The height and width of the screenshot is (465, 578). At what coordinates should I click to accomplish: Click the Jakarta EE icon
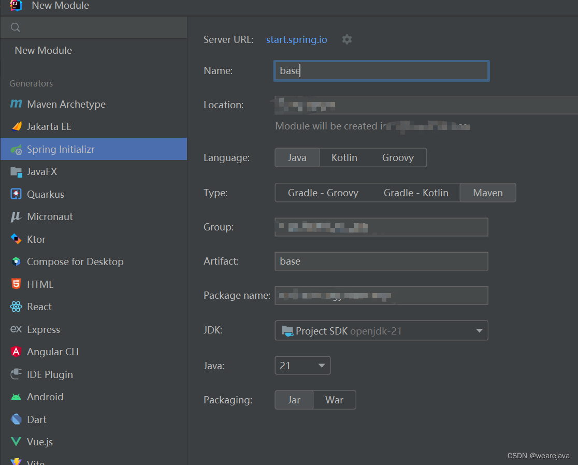[x=16, y=127]
